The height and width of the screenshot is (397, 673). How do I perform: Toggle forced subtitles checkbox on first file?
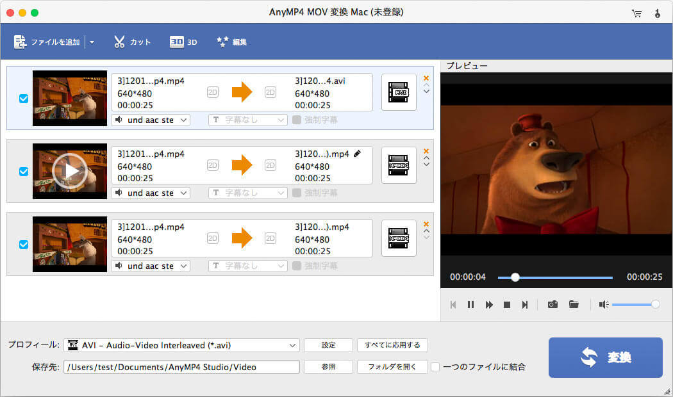(x=297, y=120)
